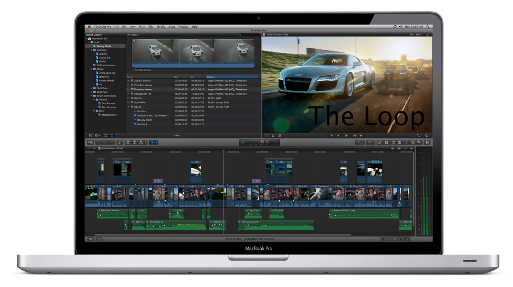513x287 pixels.
Task: Hide the Event Library sidebar
Action: 91,136
